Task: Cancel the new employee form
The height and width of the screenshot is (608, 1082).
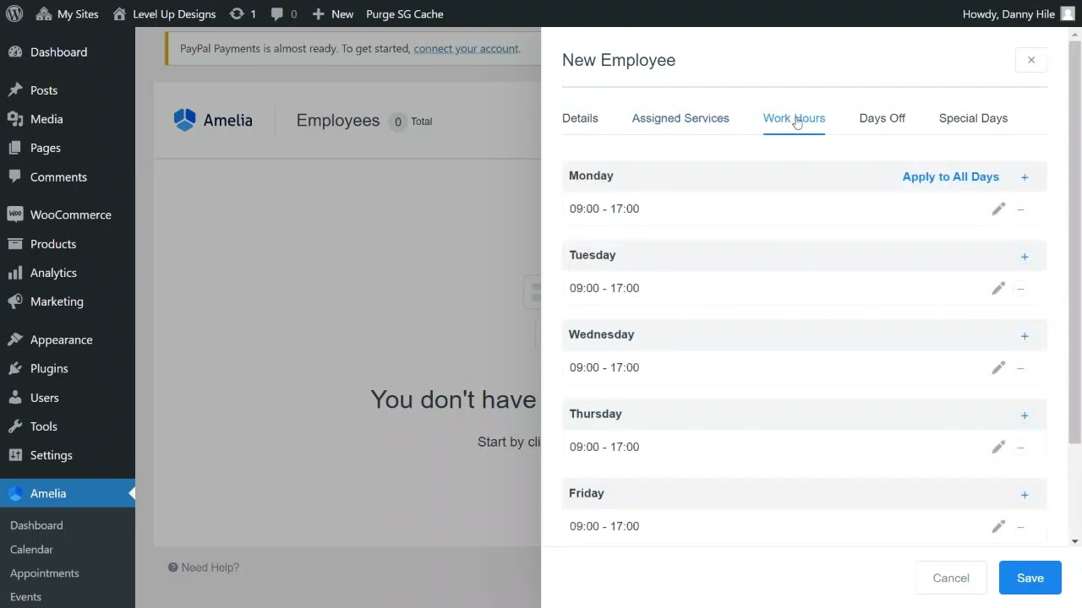Action: (x=951, y=578)
